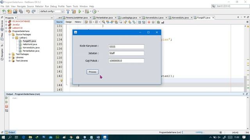Select KonversiSuhu.java in the project tree
The width and height of the screenshot is (250, 140).
31,47
